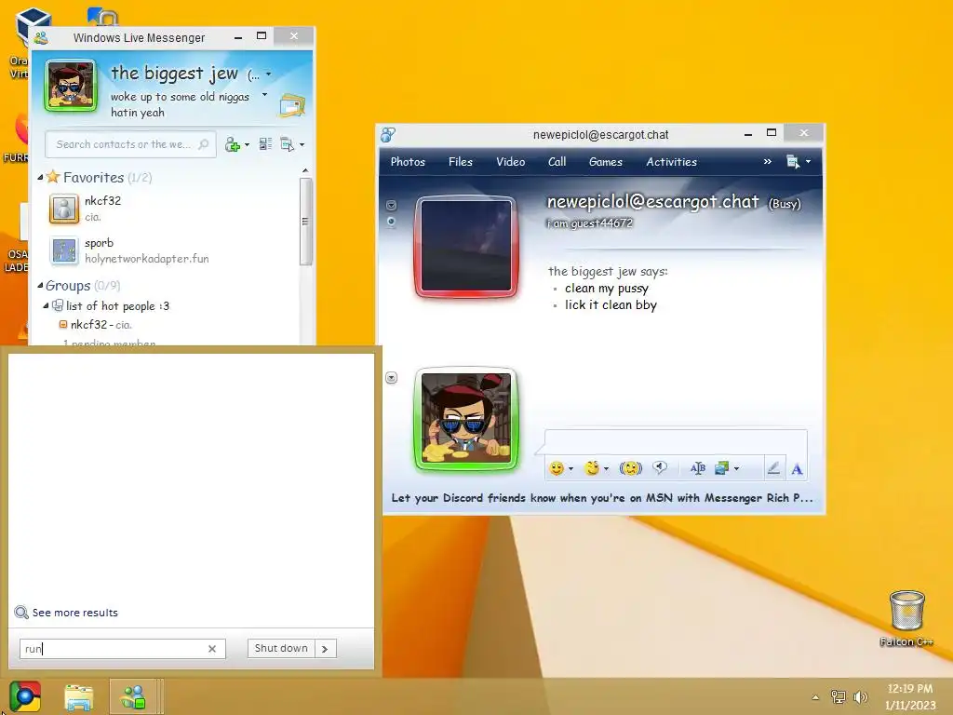Open the Photos menu item

pyautogui.click(x=408, y=162)
